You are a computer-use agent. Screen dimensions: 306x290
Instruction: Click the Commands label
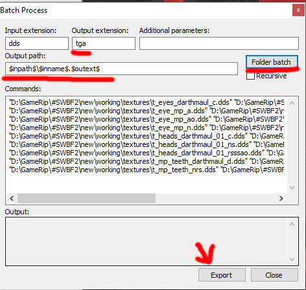[x=23, y=89]
